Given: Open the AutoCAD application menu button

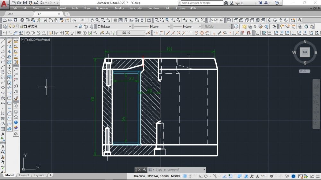Looking at the screenshot, I should [4, 4].
